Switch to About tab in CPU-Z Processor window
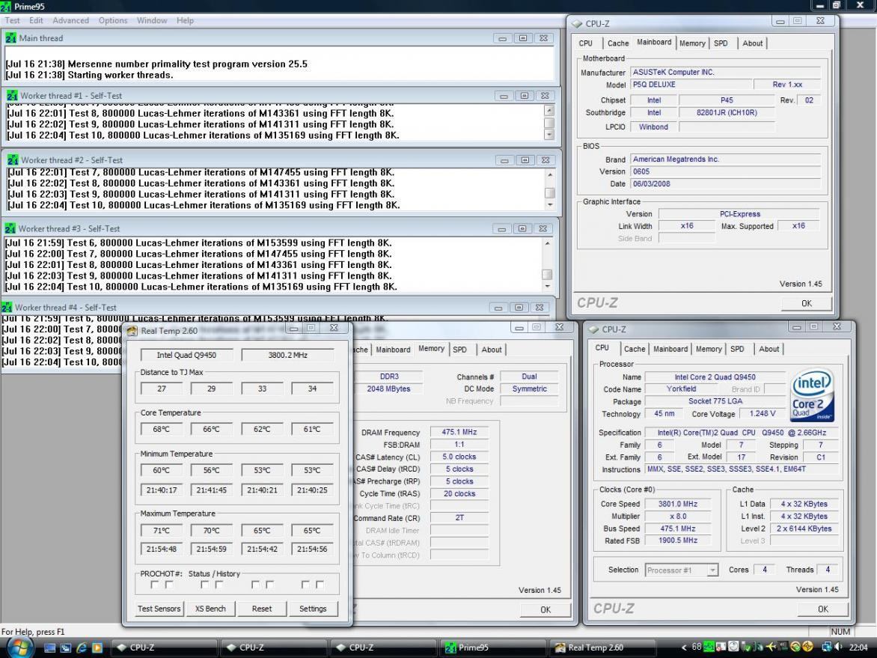 (769, 349)
